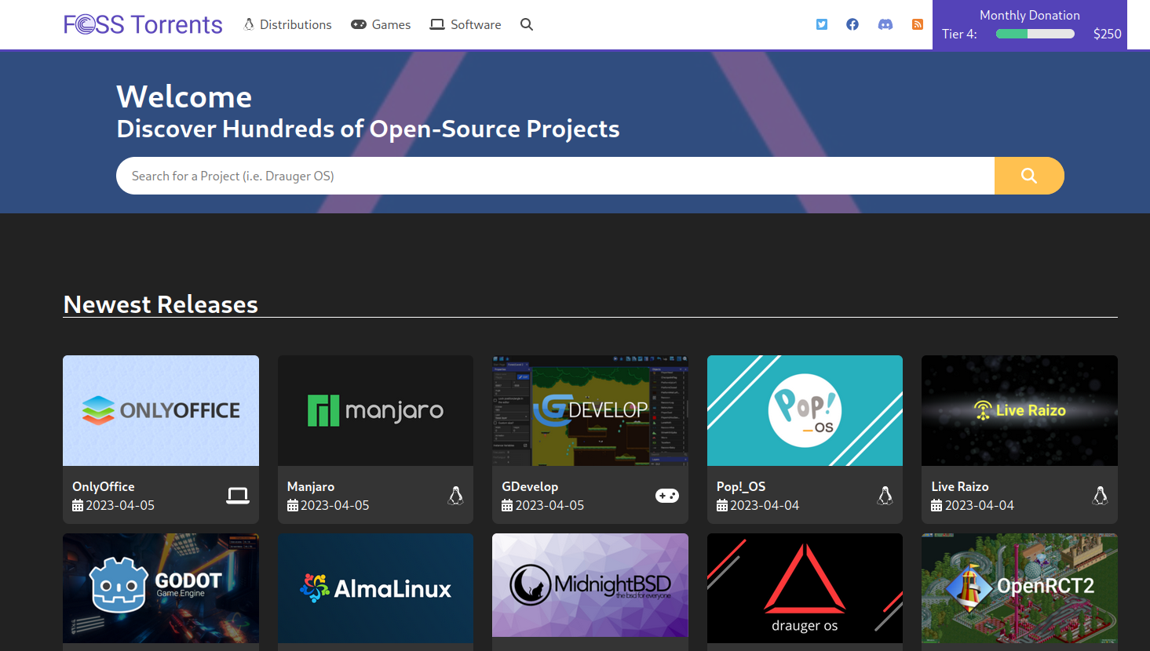Open the Facebook social icon
This screenshot has height=651, width=1150.
(x=852, y=24)
